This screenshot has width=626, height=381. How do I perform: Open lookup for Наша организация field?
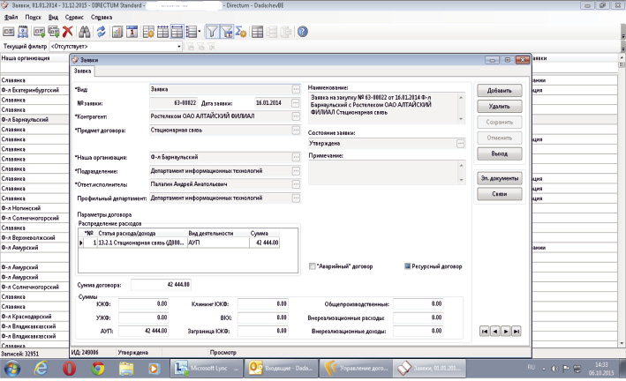point(296,157)
